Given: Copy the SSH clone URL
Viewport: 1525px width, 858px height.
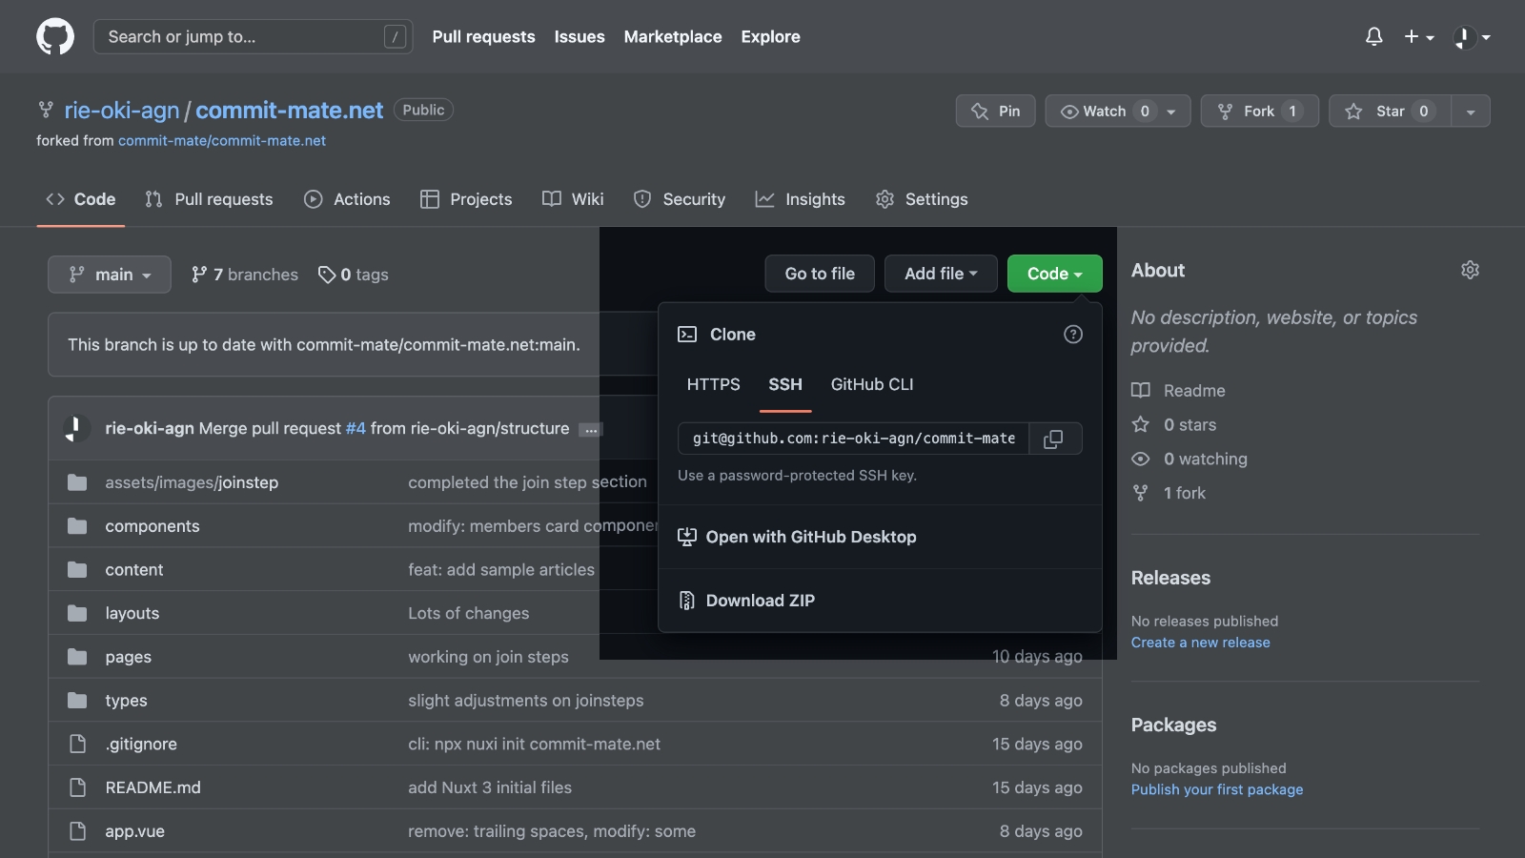Looking at the screenshot, I should [1053, 439].
